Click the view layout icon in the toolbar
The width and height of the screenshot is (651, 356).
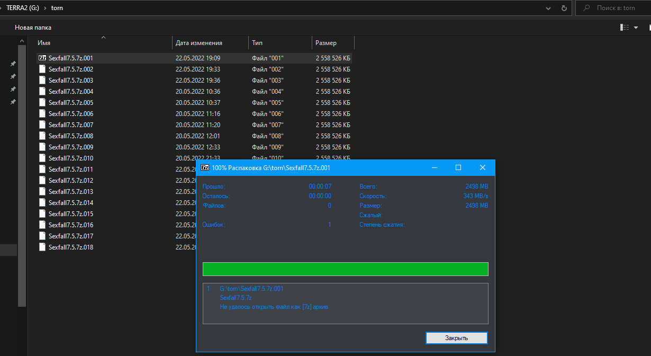point(625,28)
